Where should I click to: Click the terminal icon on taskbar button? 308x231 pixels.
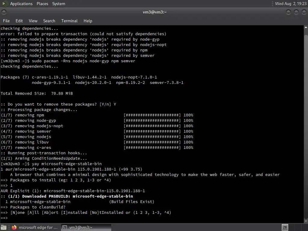tap(64, 227)
